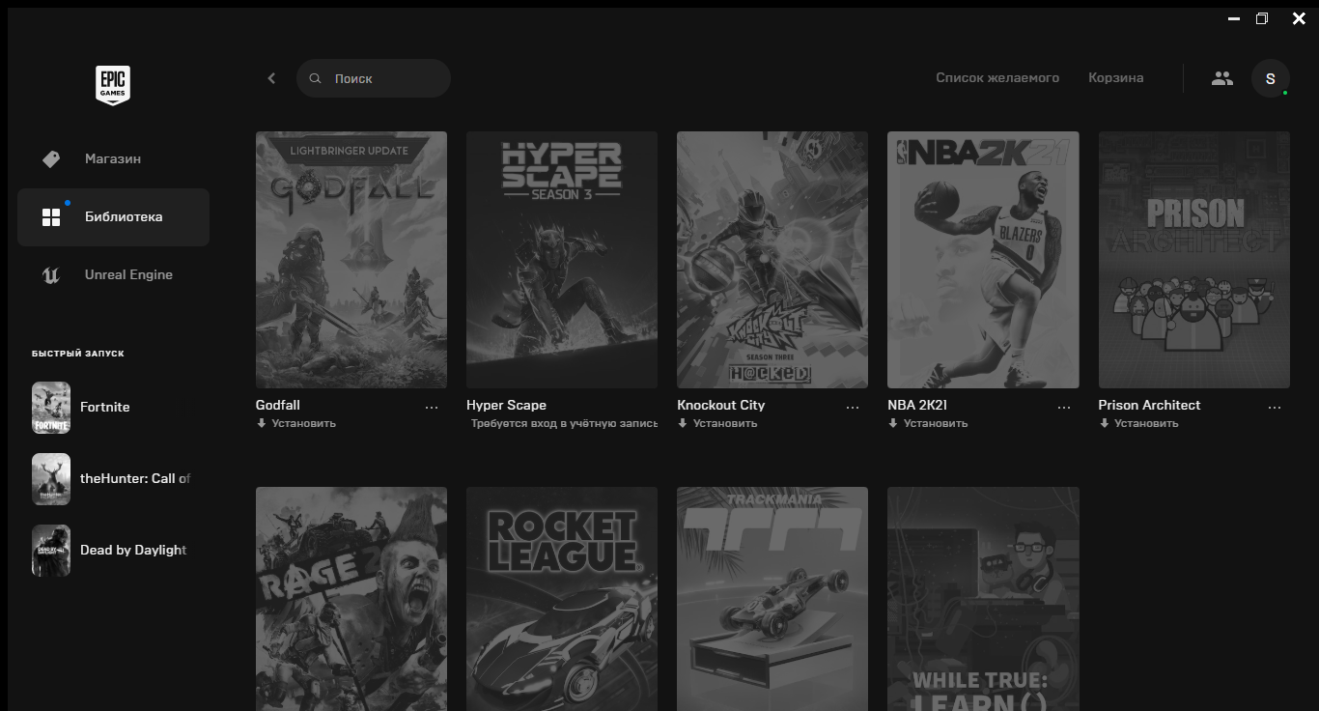Open the Hyper Scape cover art
This screenshot has height=711, width=1319.
pyautogui.click(x=562, y=260)
